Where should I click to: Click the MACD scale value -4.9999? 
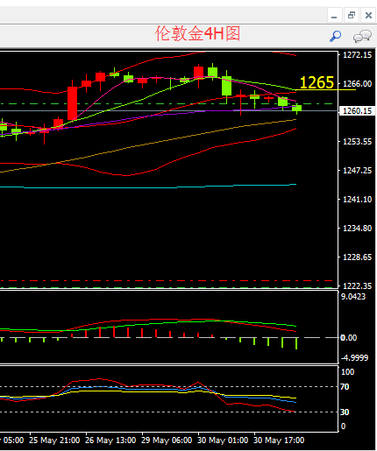click(x=354, y=358)
